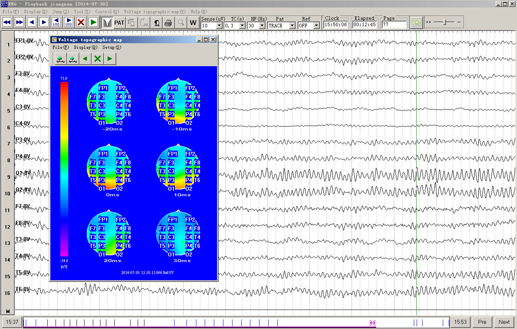
Task: Click the patient head profile icon
Action: [157, 23]
